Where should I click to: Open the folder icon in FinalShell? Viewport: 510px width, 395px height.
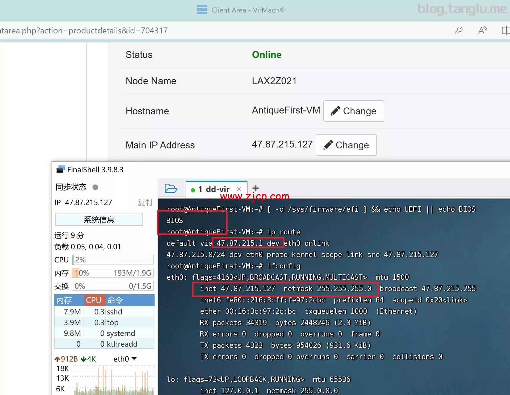pos(171,189)
